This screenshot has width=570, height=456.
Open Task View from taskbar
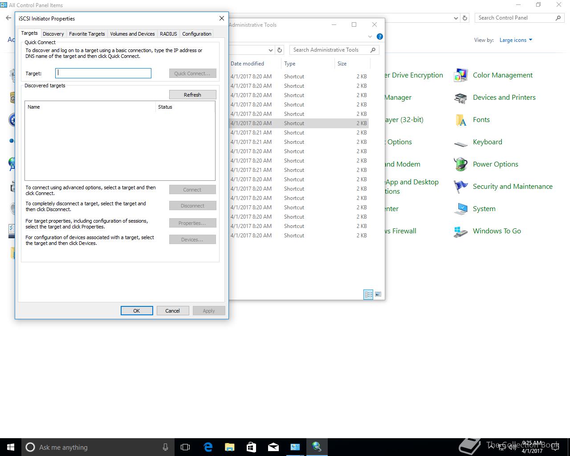pyautogui.click(x=185, y=447)
